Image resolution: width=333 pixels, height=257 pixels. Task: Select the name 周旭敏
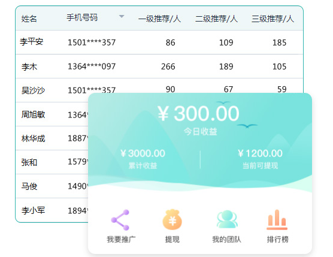[33, 114]
